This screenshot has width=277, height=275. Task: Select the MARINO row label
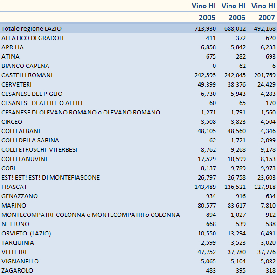[14, 206]
